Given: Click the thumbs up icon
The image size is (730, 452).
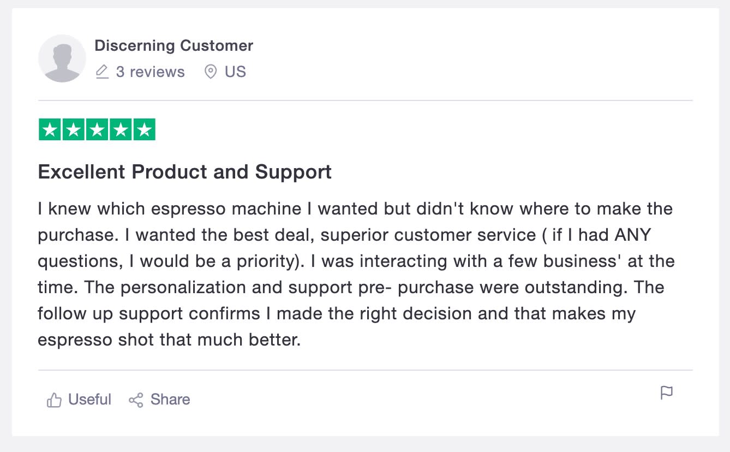Looking at the screenshot, I should point(54,400).
